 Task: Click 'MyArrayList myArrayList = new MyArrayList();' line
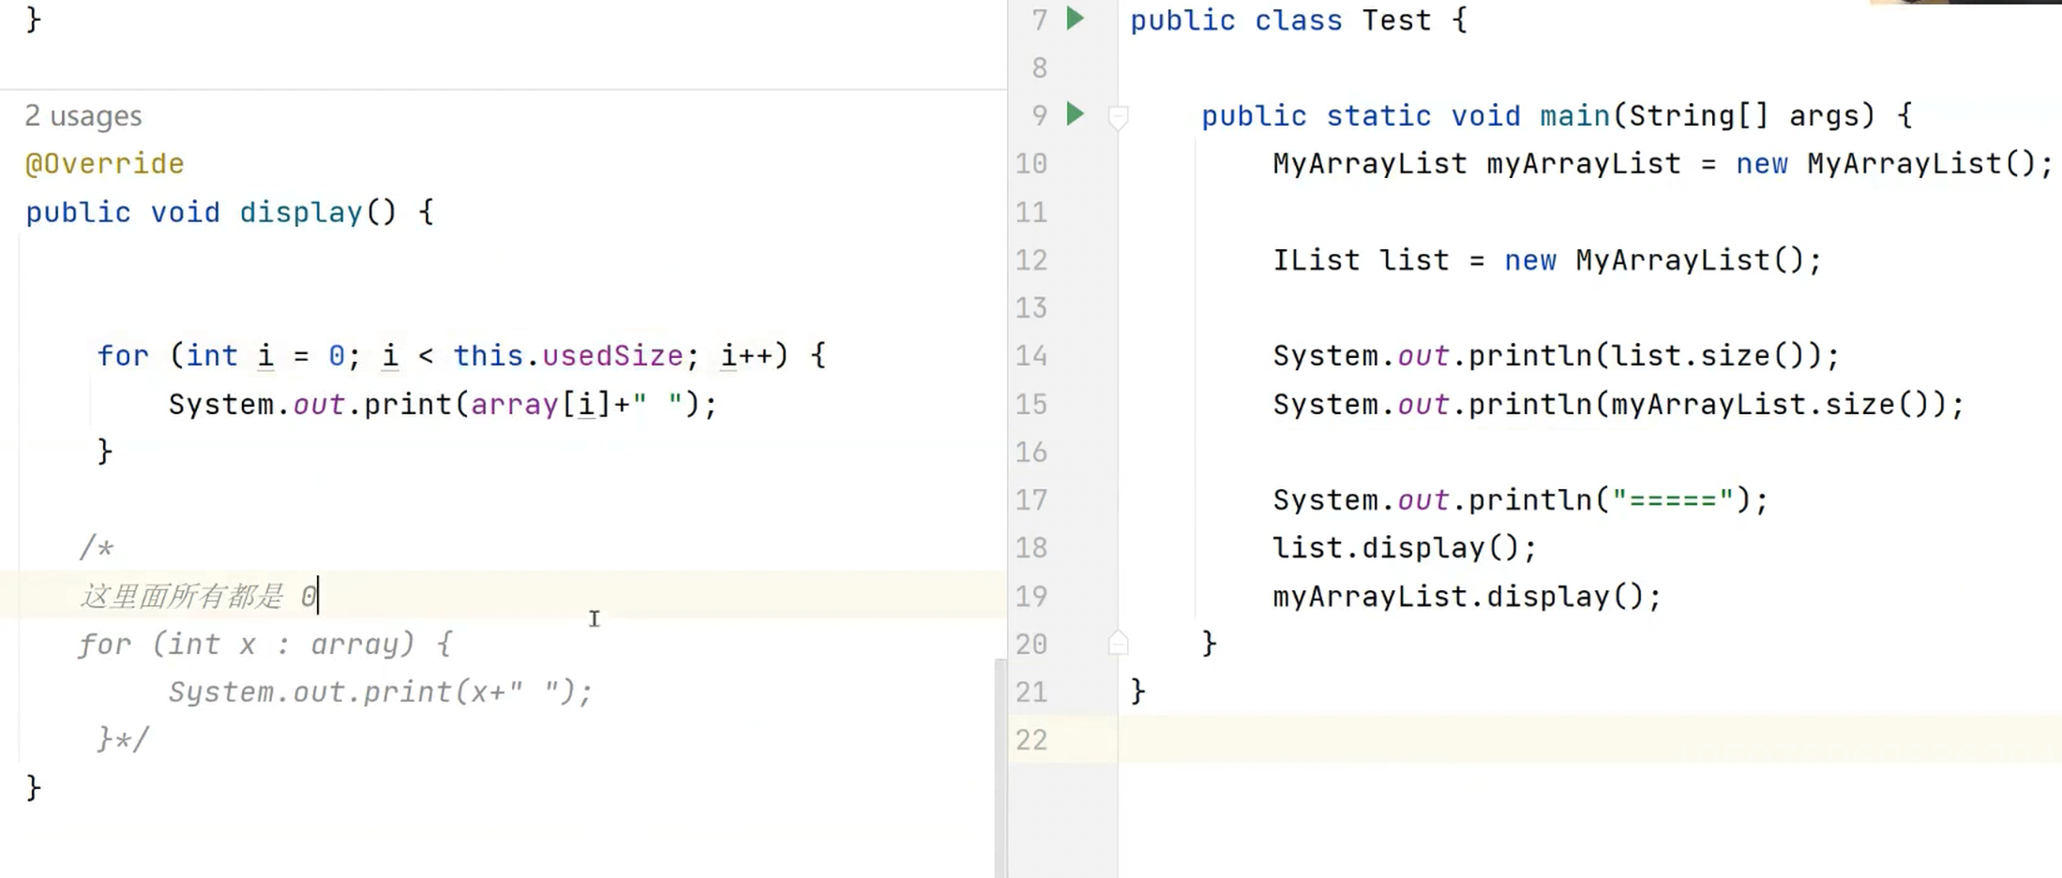(1663, 164)
